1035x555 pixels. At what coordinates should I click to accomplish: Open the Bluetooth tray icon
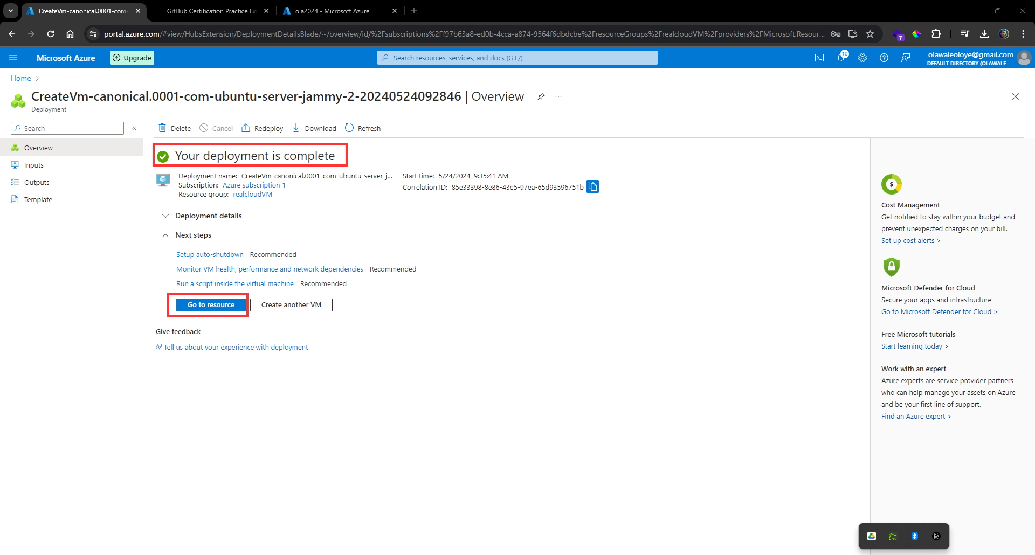tap(915, 536)
